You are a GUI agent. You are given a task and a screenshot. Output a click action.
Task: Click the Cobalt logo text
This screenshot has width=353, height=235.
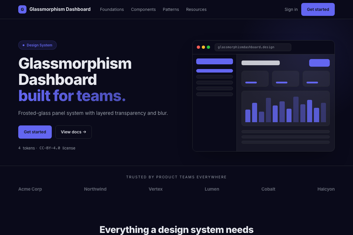268,189
